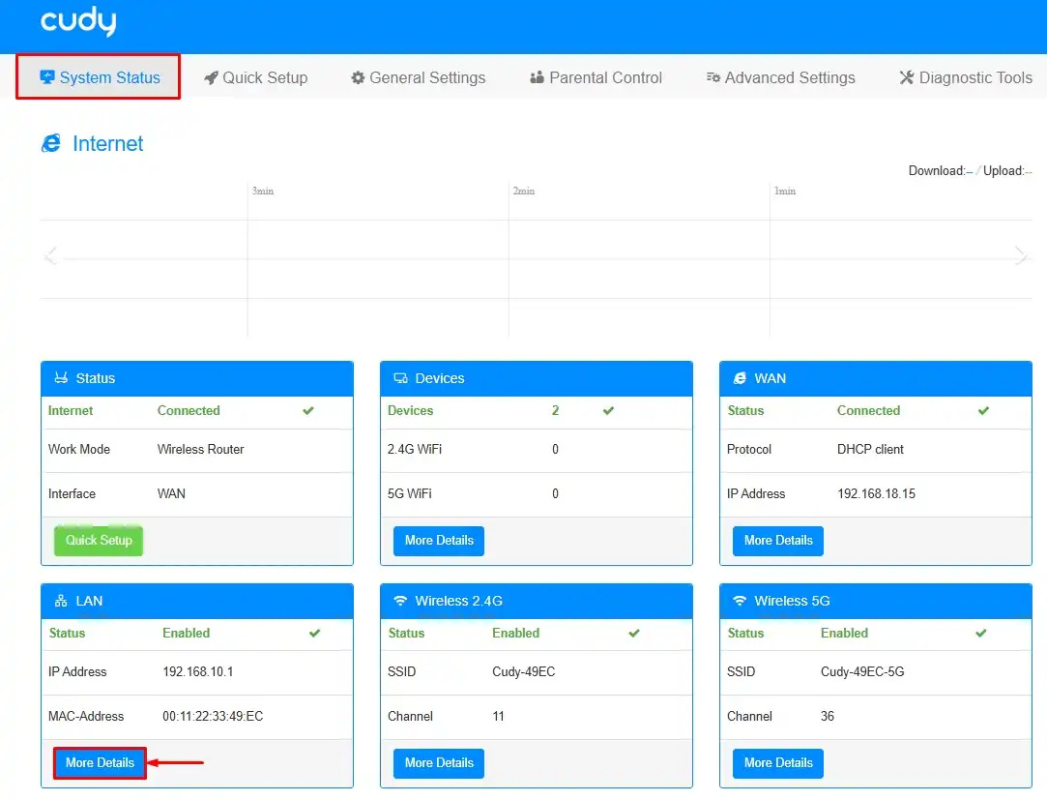Go to General Settings tab
The width and height of the screenshot is (1047, 800).
(x=418, y=77)
